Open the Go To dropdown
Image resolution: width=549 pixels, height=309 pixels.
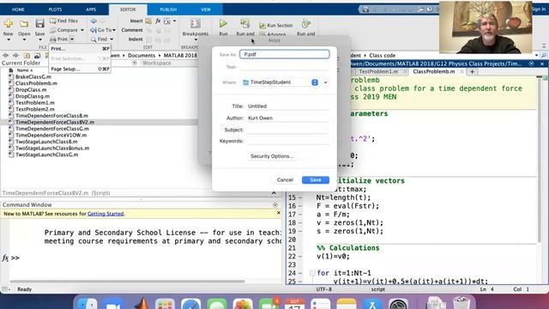click(103, 30)
